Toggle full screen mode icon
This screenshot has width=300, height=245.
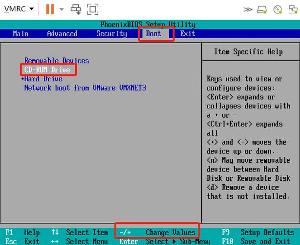pyautogui.click(x=92, y=9)
